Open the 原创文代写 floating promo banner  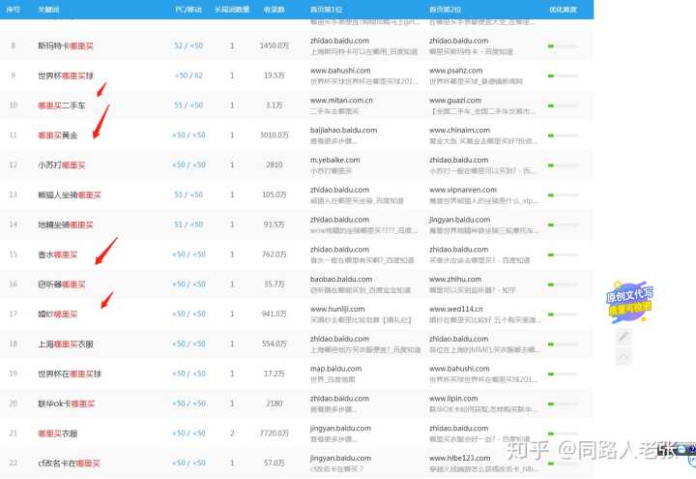629,302
